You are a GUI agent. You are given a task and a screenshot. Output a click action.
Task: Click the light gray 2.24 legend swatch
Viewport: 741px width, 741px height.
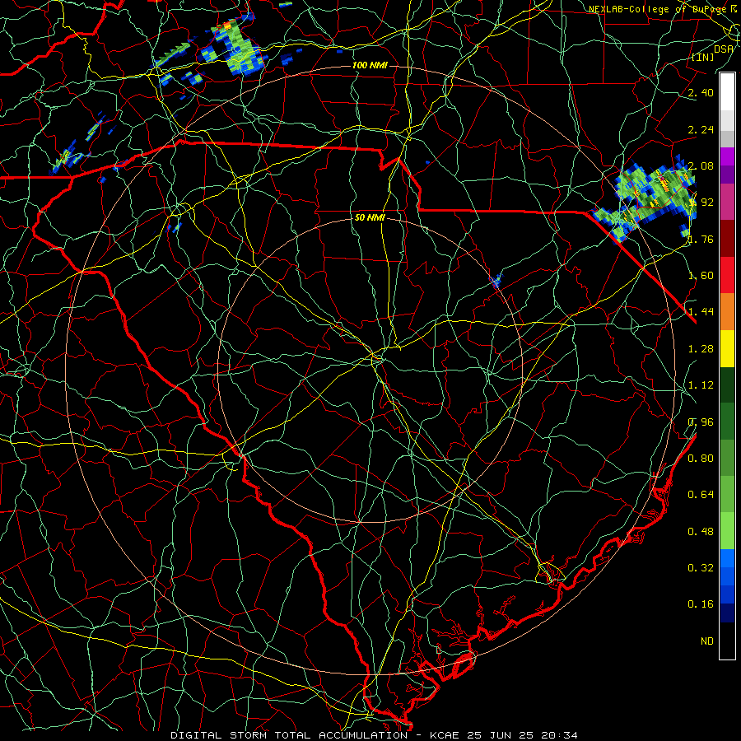point(727,119)
